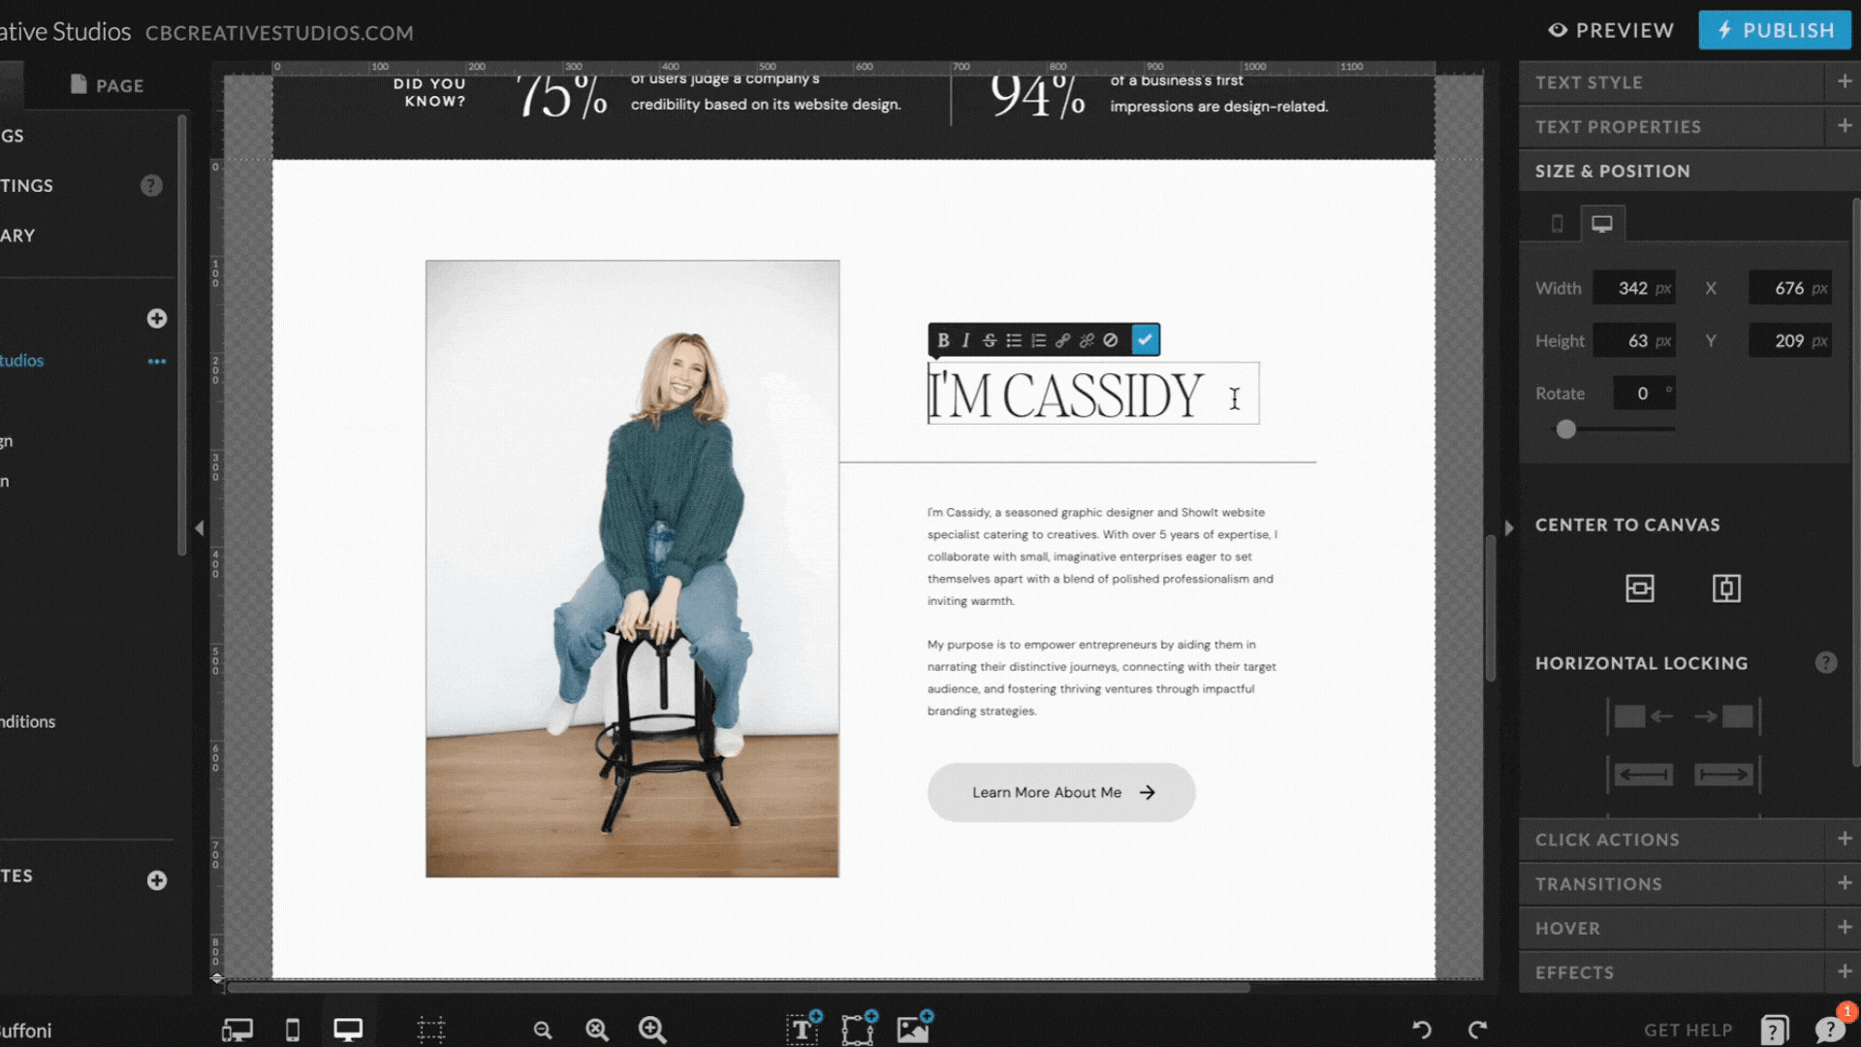This screenshot has width=1861, height=1047.
Task: Click Learn More About Me button
Action: pos(1062,791)
